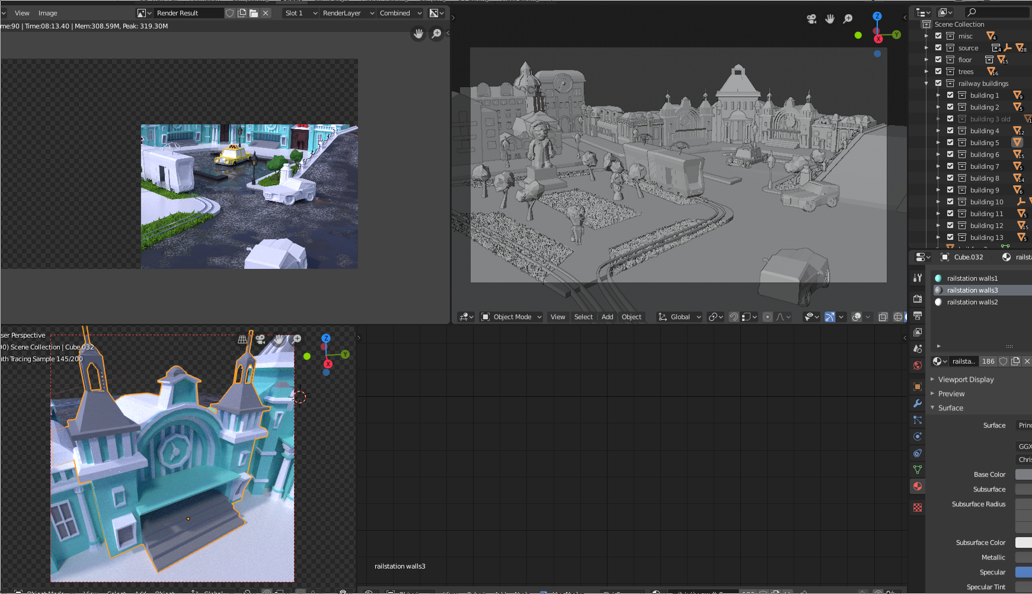Open the Modifier properties wrench tab
The height and width of the screenshot is (594, 1032).
point(918,403)
